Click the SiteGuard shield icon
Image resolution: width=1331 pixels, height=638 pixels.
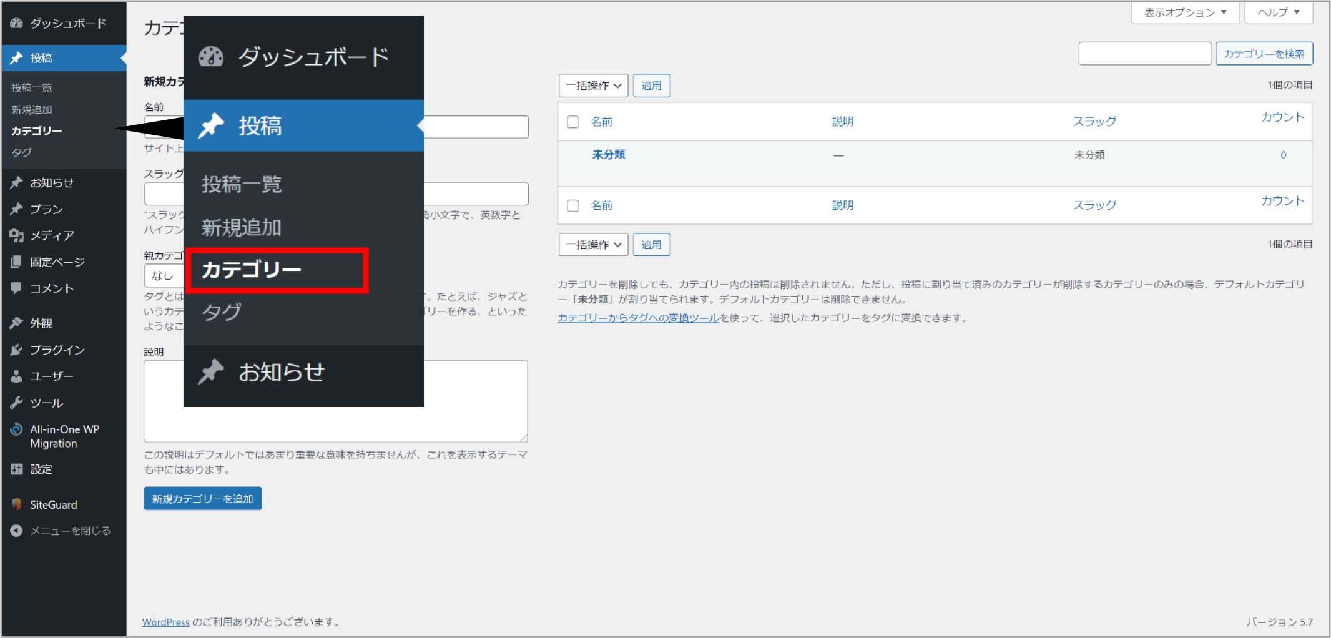pyautogui.click(x=16, y=504)
